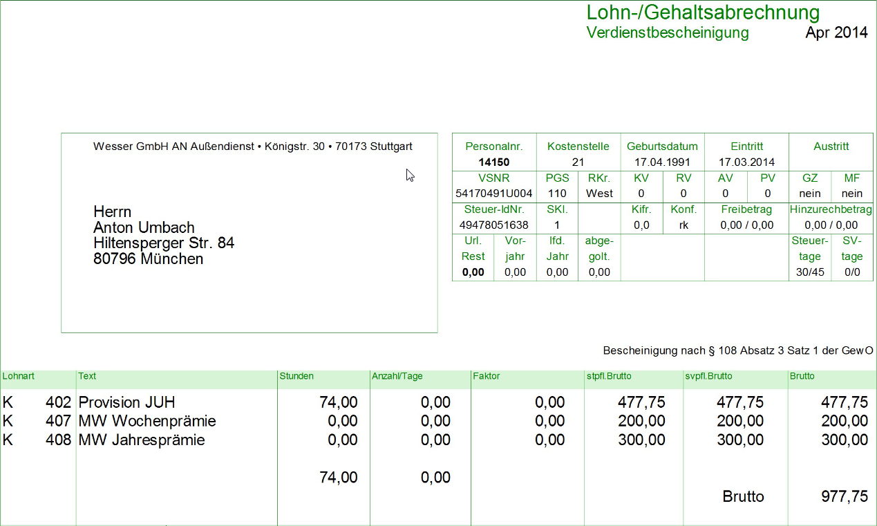Click the MW Wochenprämie row text
This screenshot has height=526, width=877.
click(x=147, y=421)
